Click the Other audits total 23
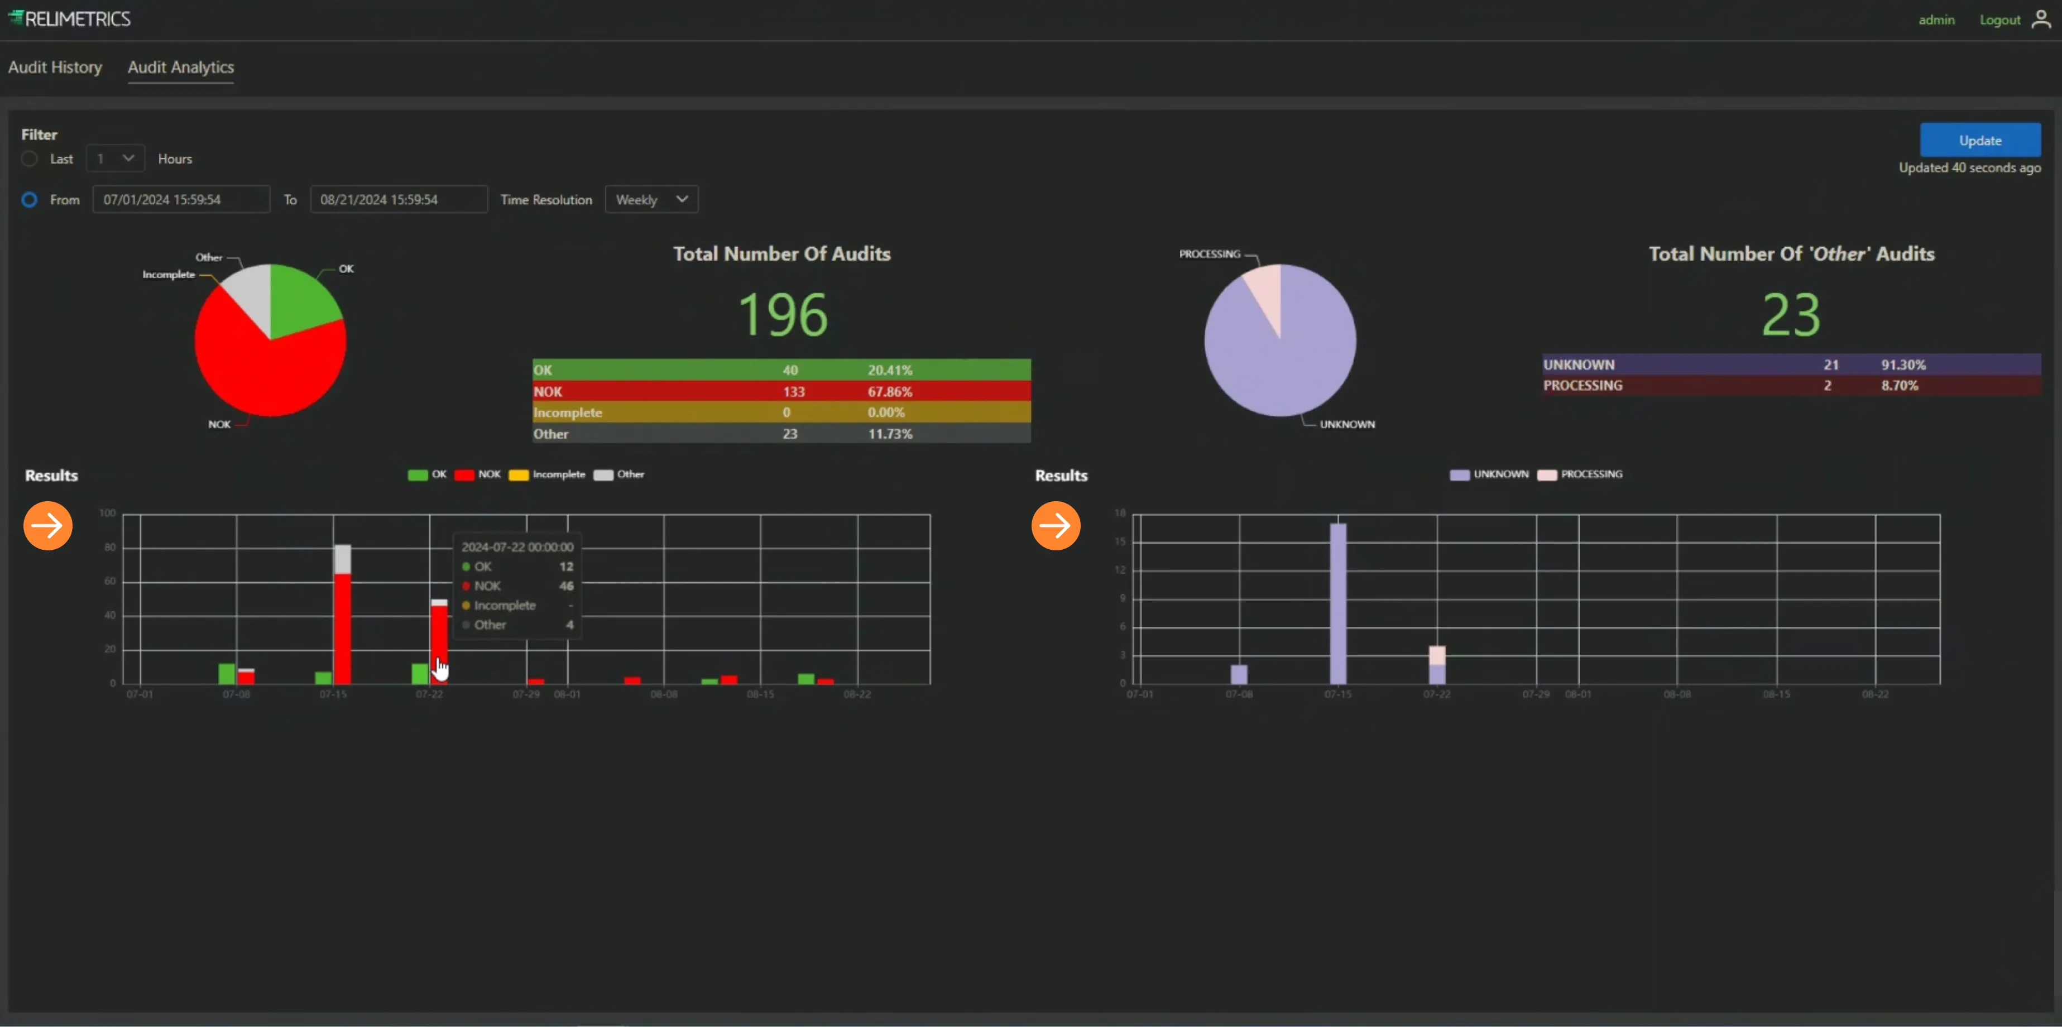Screen dimensions: 2062x1027 point(1791,315)
